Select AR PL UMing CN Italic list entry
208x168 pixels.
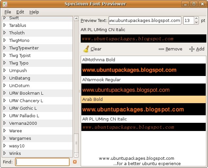(x=143, y=119)
